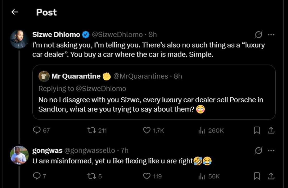Open view analytics for gongwas's reply
The height and width of the screenshot is (188, 288).
pos(201,176)
